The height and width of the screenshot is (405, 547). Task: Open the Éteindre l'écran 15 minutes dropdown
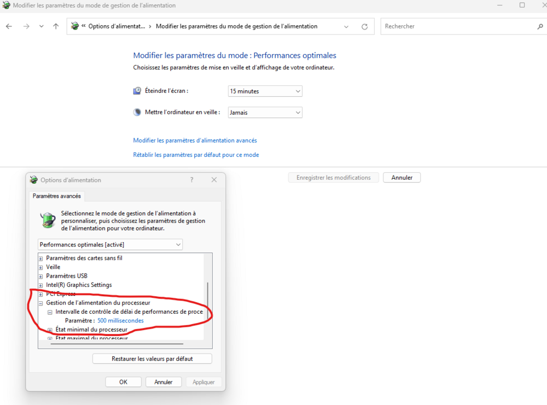tap(265, 91)
